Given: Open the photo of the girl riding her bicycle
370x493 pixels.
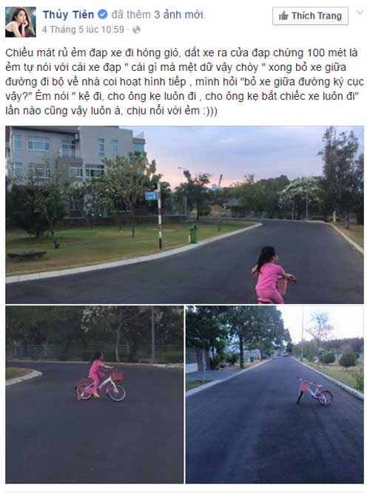Looking at the screenshot, I should pyautogui.click(x=94, y=395).
